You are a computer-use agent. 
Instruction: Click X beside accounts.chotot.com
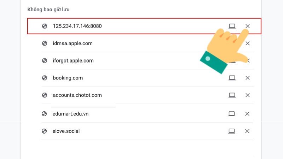[x=248, y=95]
